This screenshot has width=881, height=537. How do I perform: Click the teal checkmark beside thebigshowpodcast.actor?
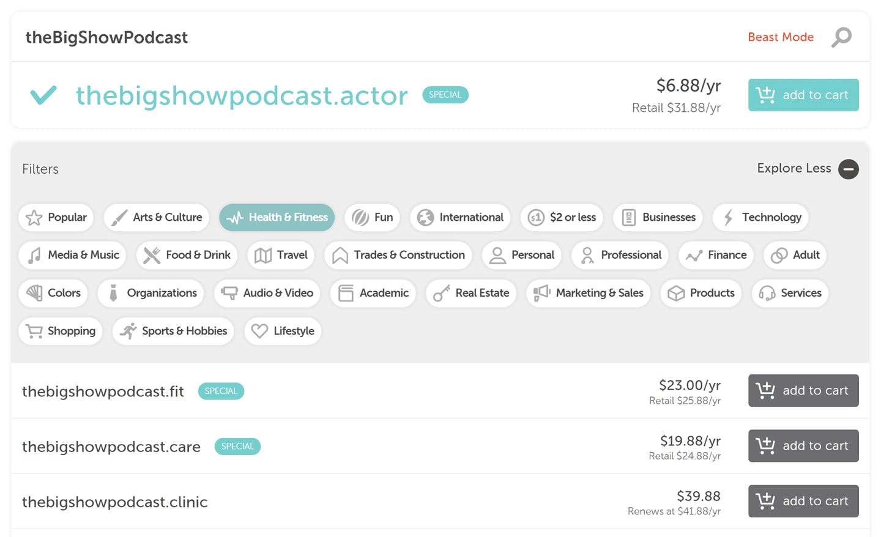click(43, 95)
